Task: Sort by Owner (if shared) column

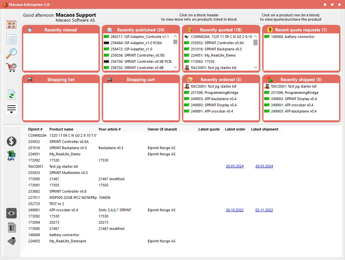Action: 162,129
